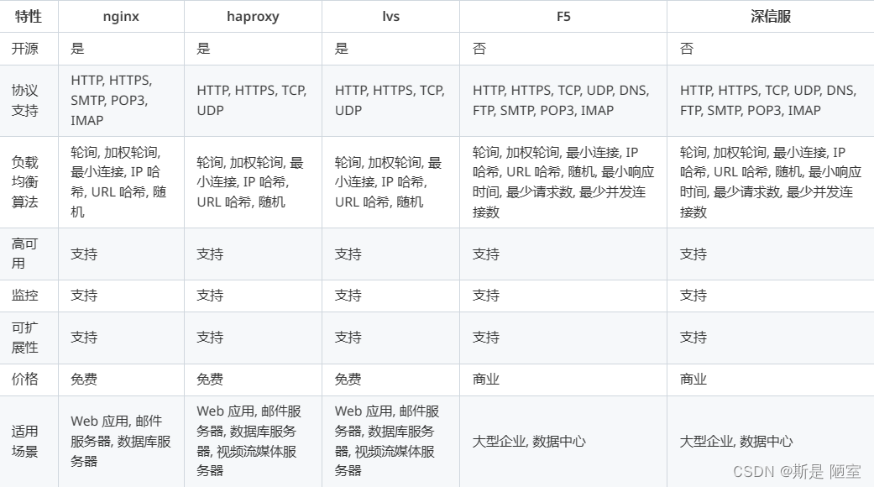Click the 负载均衡算法 row label
Viewport: 874px width, 487px height.
click(28, 181)
